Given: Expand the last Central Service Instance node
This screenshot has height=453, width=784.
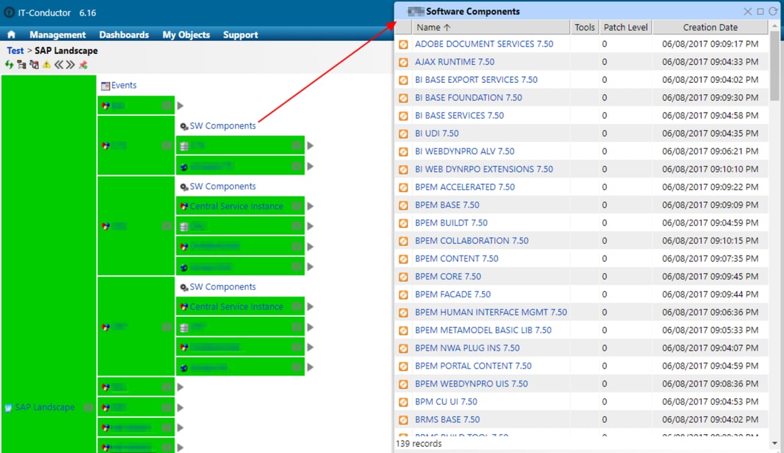Looking at the screenshot, I should (x=311, y=307).
